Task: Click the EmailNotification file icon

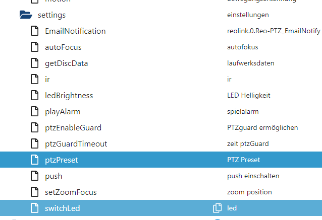Action: (34, 31)
